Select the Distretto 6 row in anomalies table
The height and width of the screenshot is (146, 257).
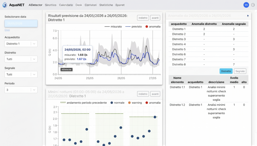click(209, 54)
